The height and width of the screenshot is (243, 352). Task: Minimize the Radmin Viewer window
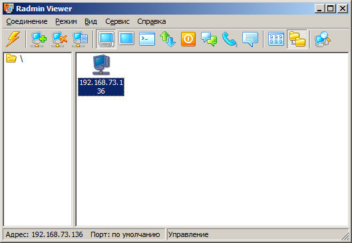(x=319, y=9)
